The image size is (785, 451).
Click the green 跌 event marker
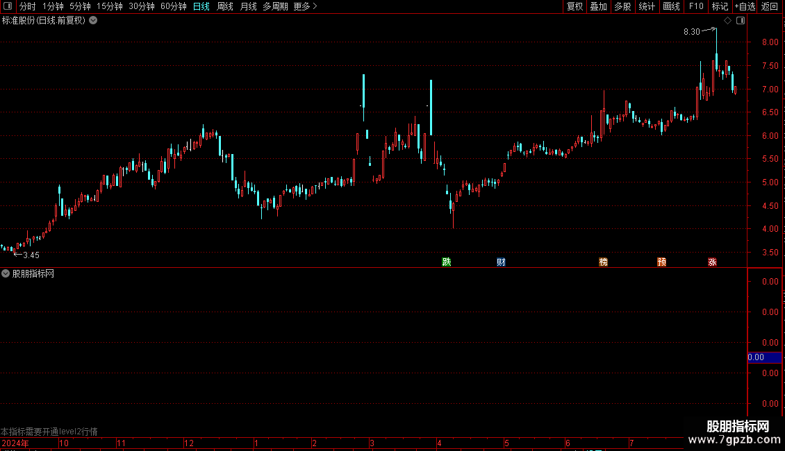447,262
